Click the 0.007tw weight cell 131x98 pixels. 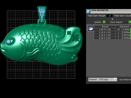(126, 35)
